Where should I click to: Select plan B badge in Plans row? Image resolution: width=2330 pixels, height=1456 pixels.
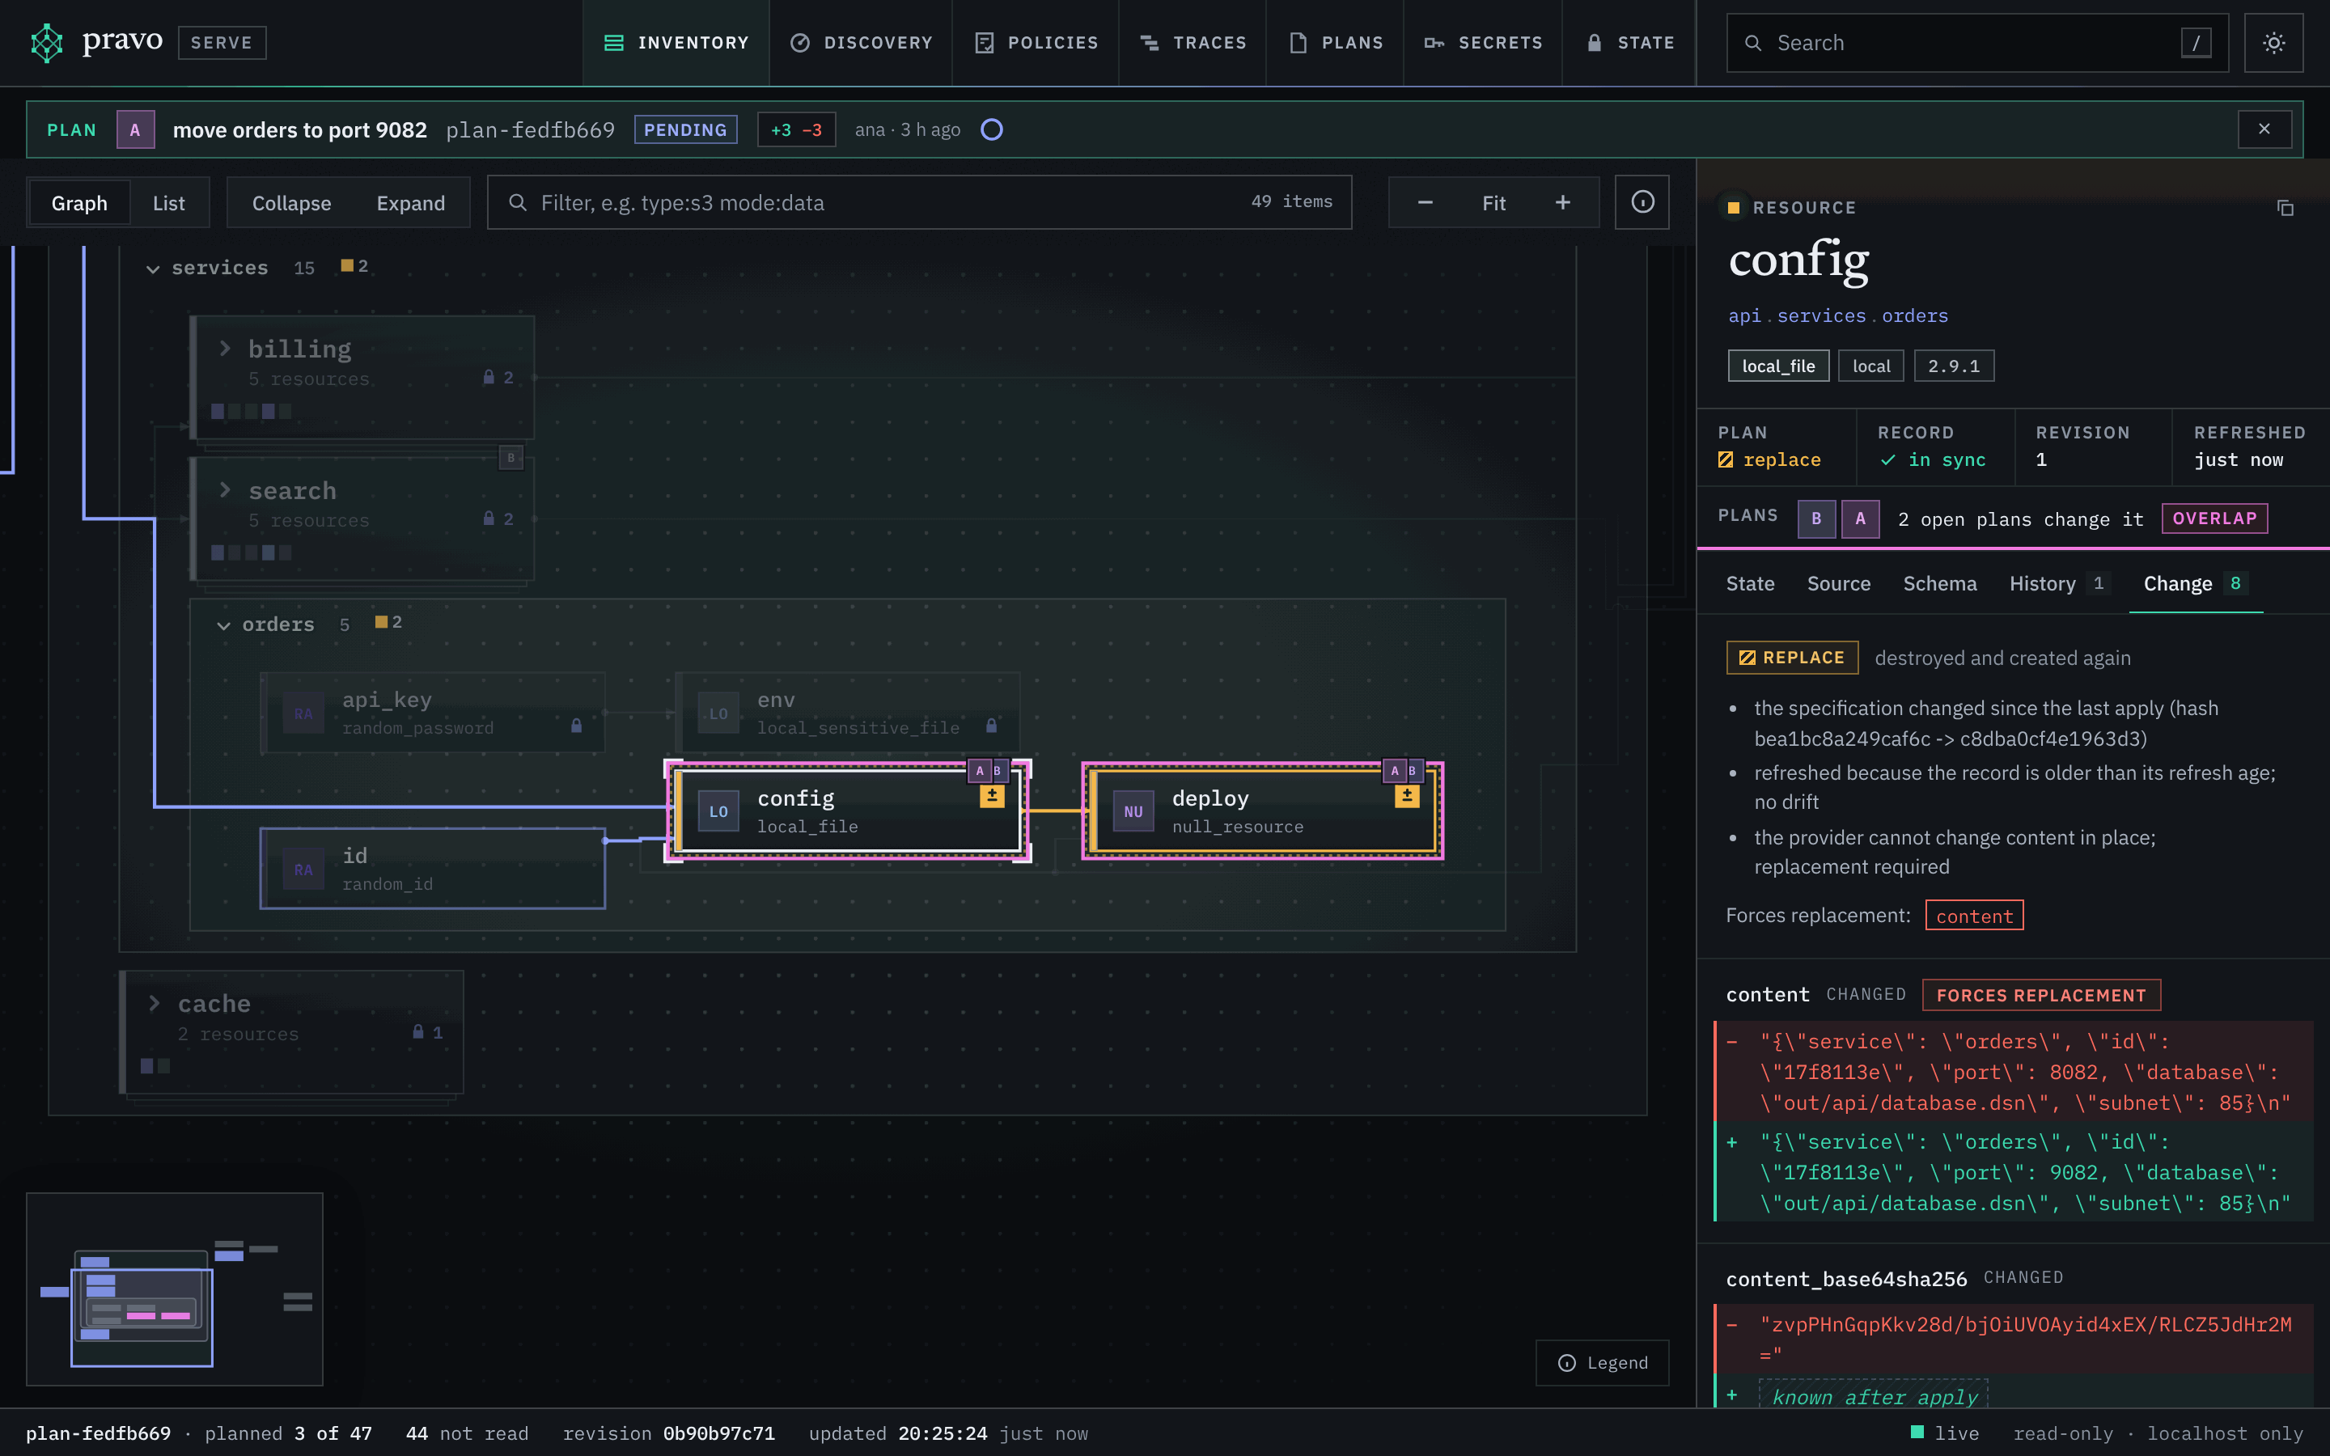1815,518
